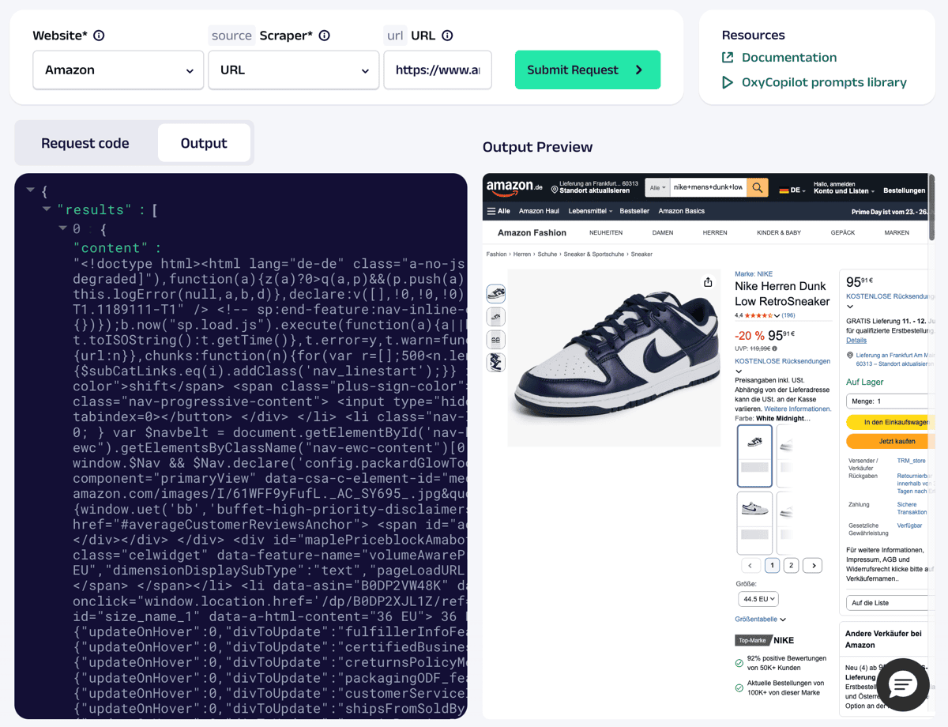948x727 pixels.
Task: Select the third shoe thumbnail in gallery
Action: [x=496, y=340]
